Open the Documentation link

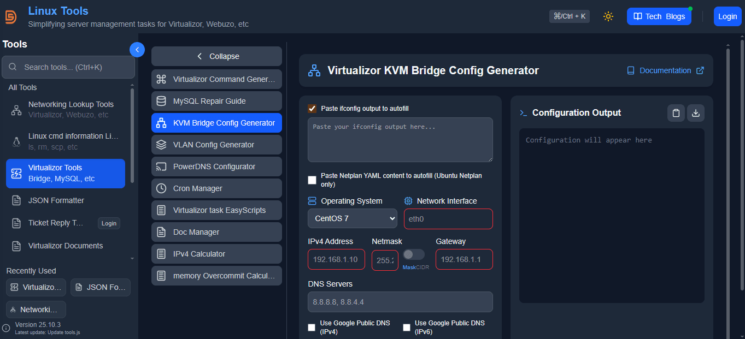(665, 70)
